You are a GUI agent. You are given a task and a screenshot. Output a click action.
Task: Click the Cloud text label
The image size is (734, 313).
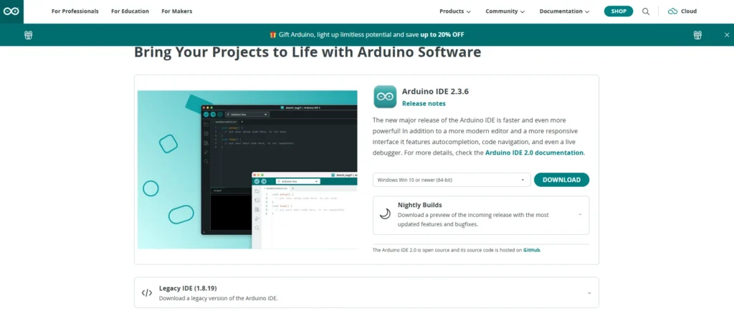tap(689, 11)
